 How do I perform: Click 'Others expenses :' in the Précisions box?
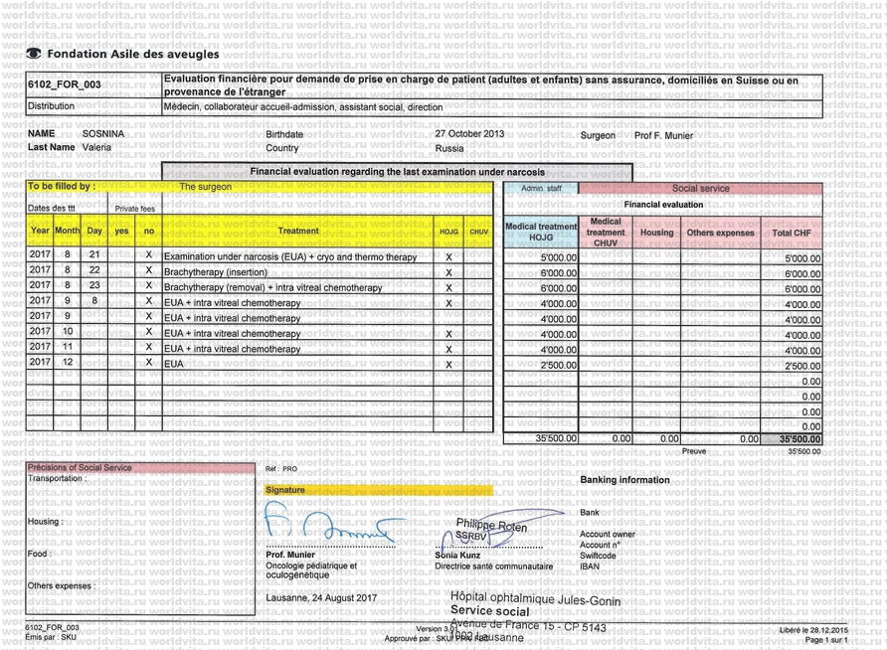click(x=61, y=586)
